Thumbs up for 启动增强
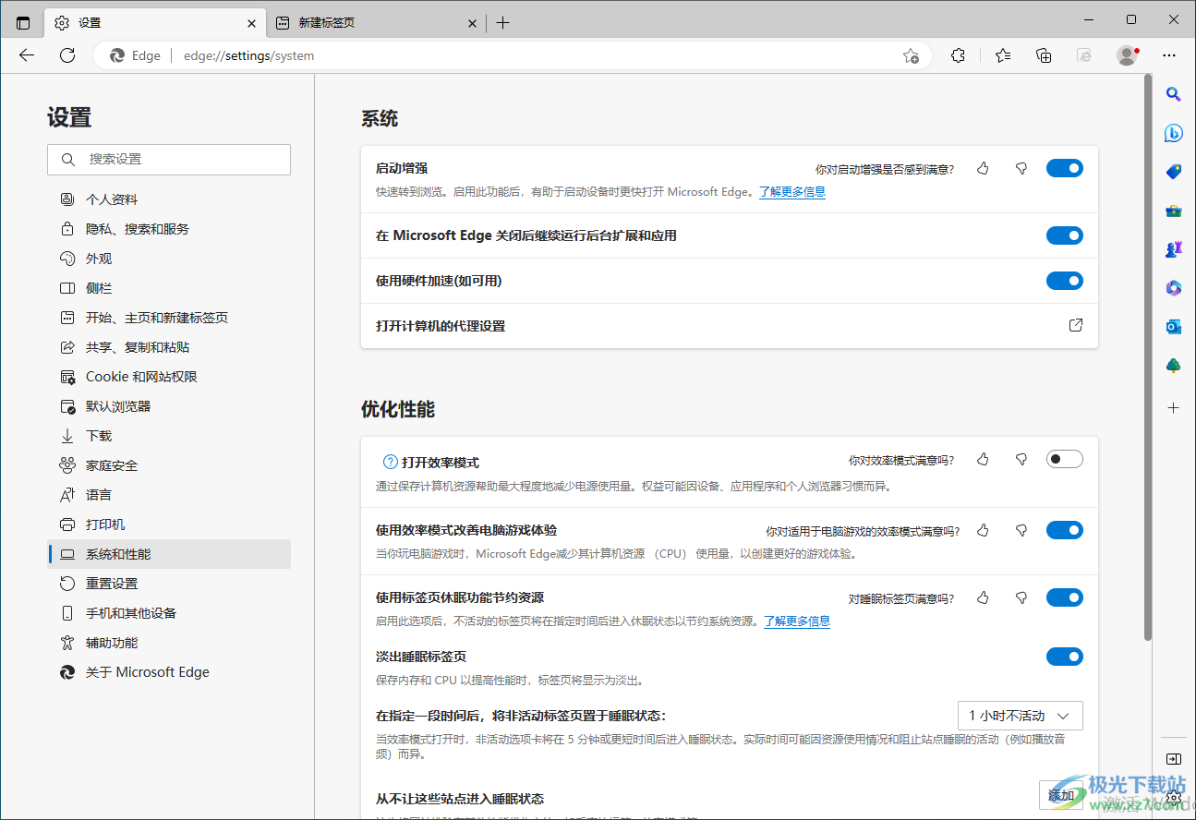Viewport: 1196px width, 820px height. (983, 168)
